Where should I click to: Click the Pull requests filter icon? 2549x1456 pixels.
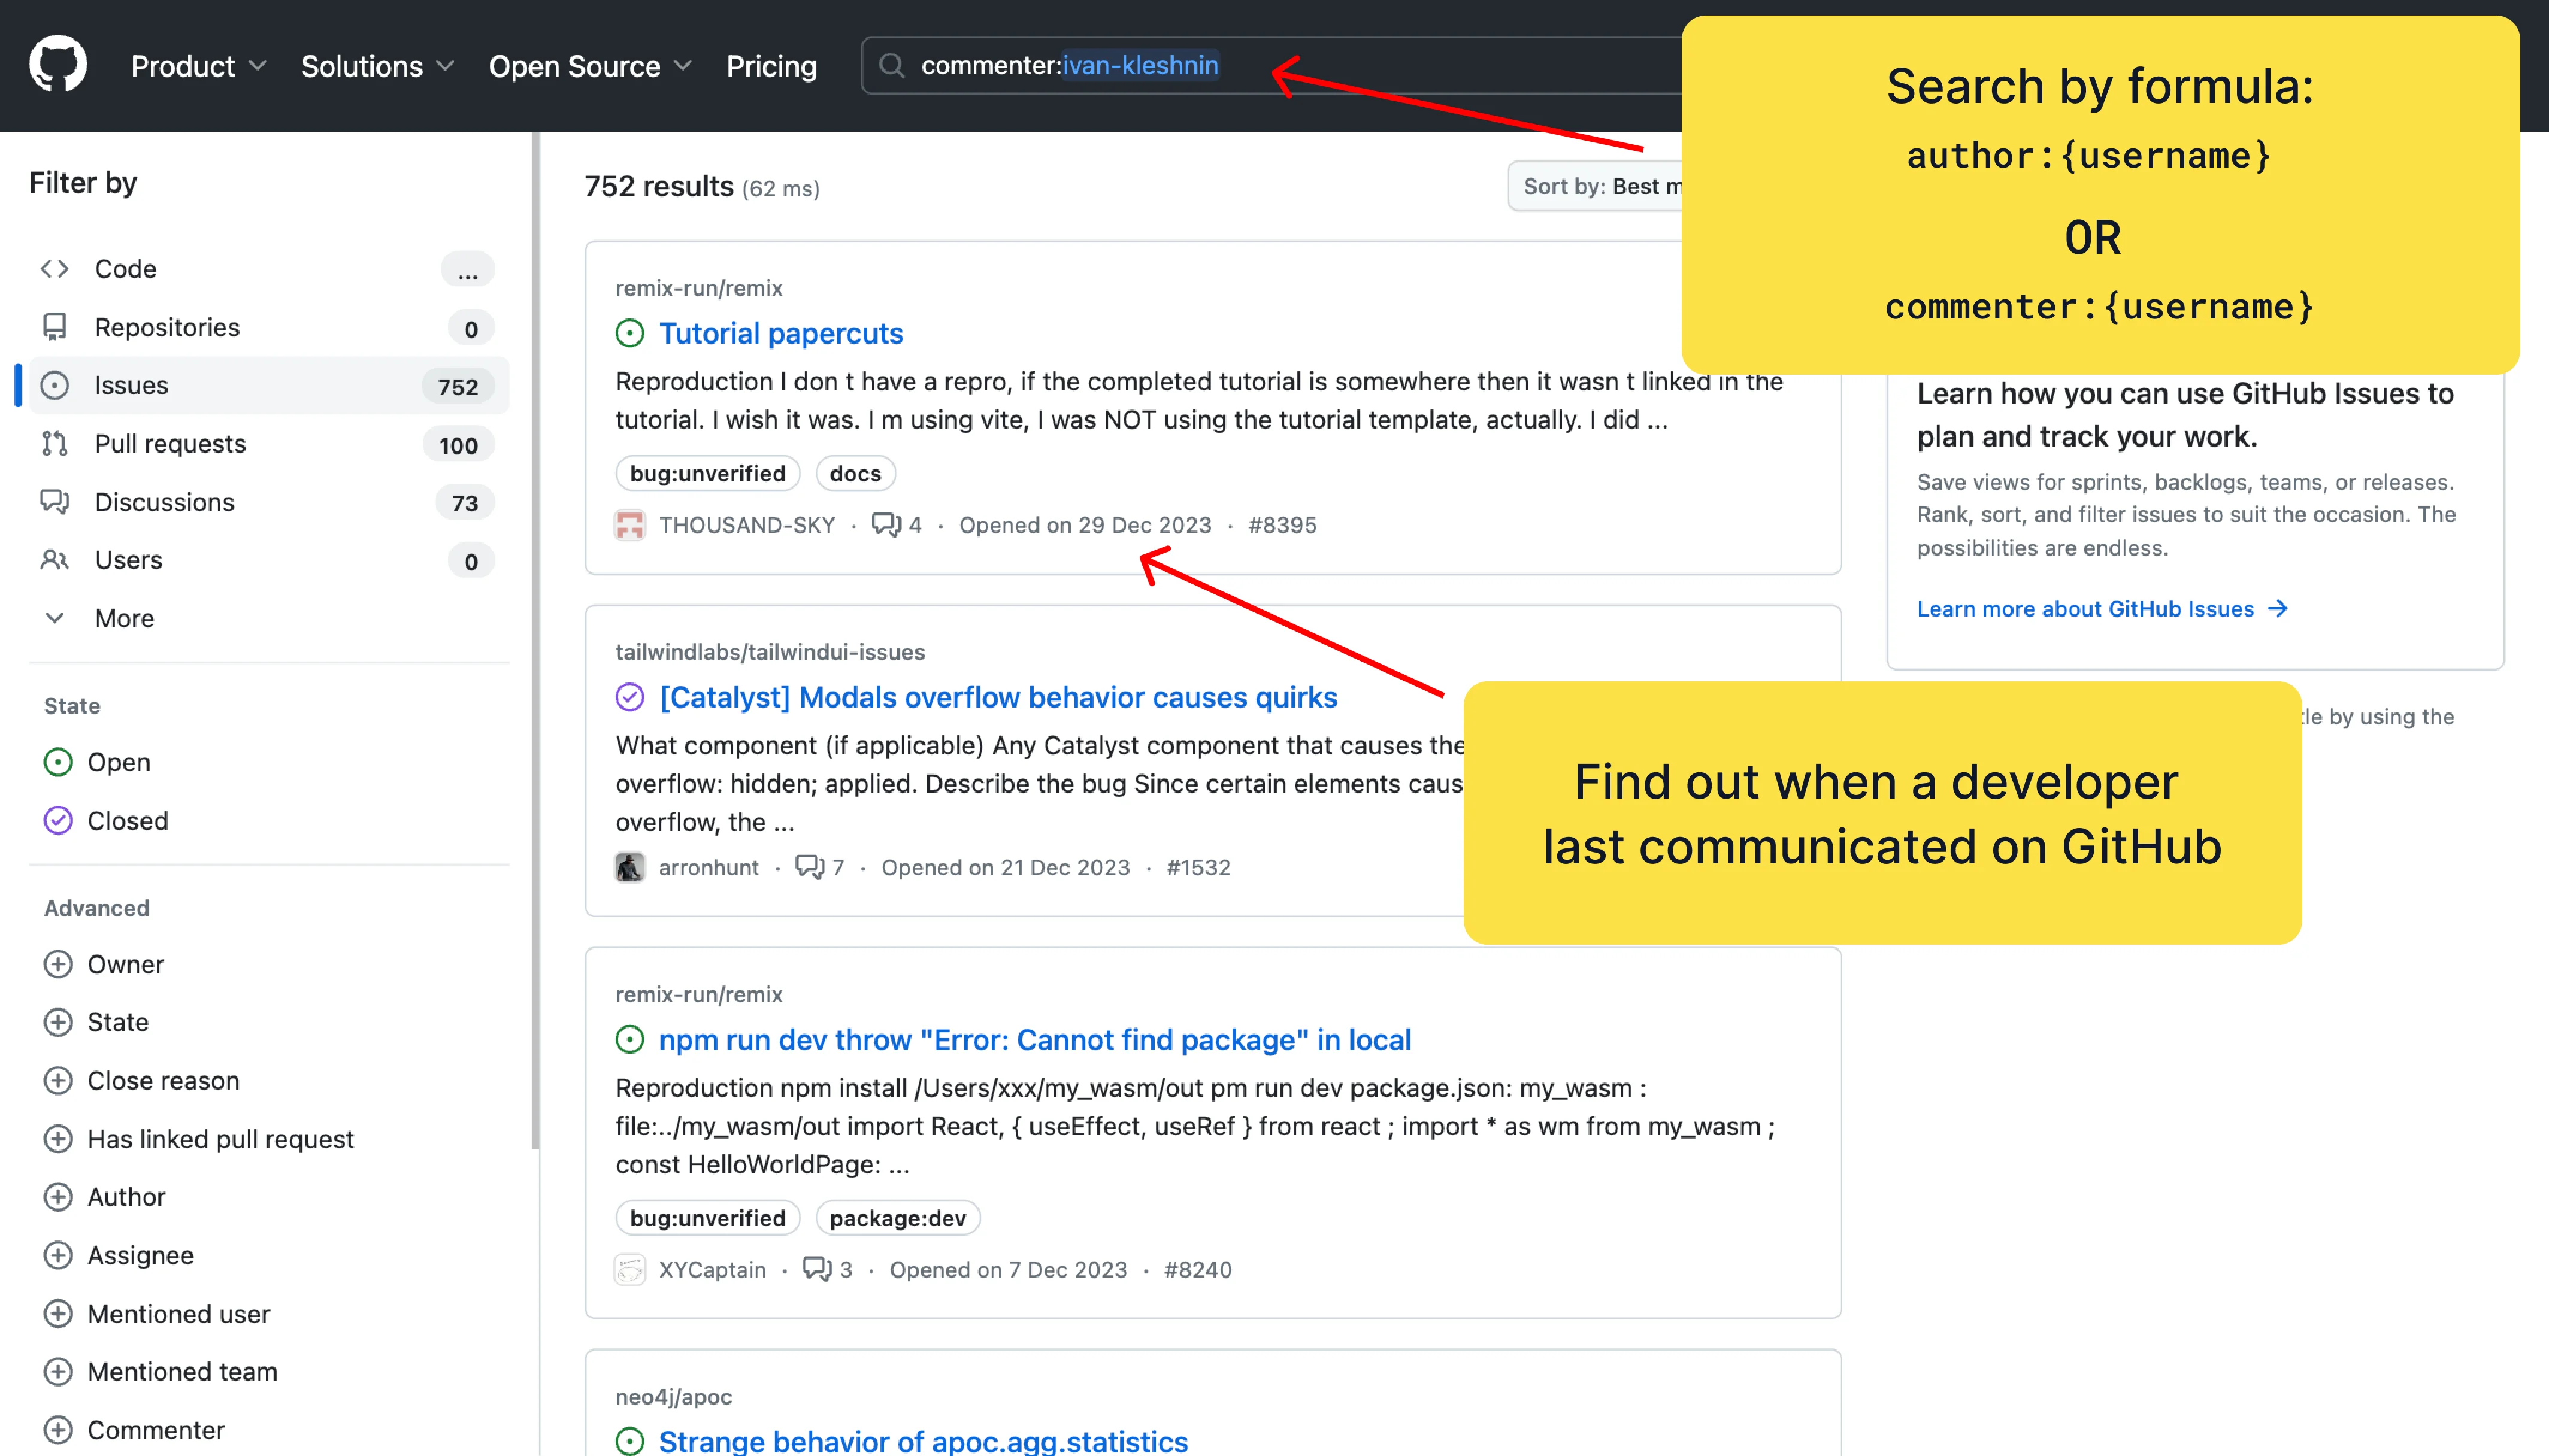point(55,444)
